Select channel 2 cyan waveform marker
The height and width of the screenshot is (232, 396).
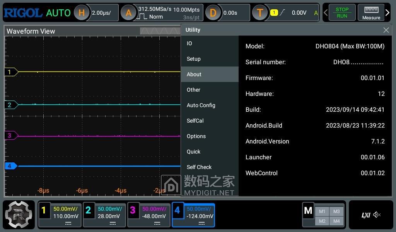tap(11, 105)
